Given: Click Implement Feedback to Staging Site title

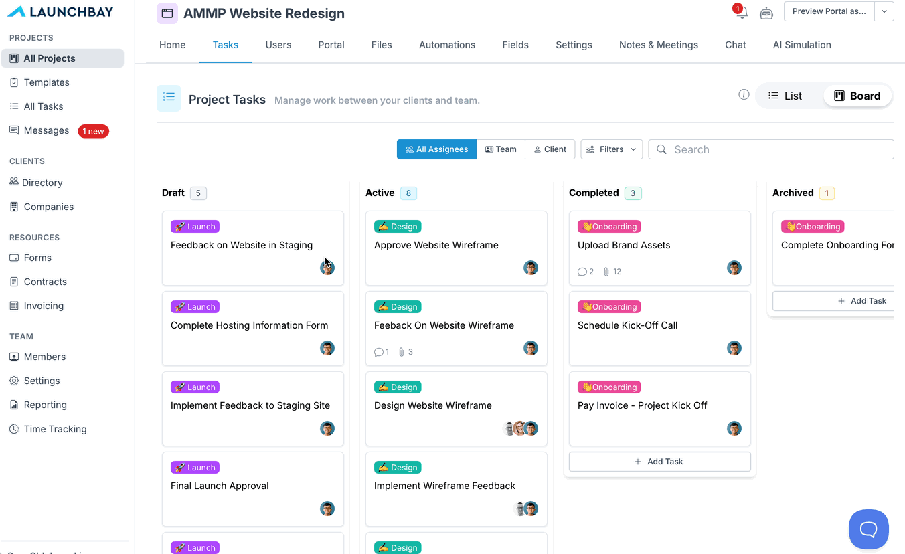Looking at the screenshot, I should [x=250, y=405].
